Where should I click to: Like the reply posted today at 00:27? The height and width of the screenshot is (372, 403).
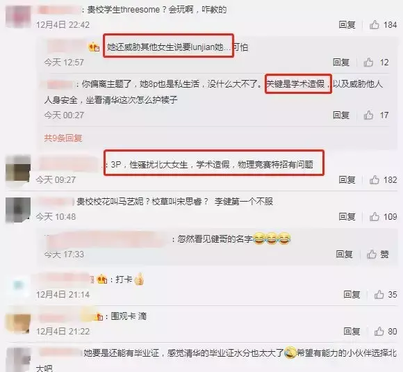[376, 115]
